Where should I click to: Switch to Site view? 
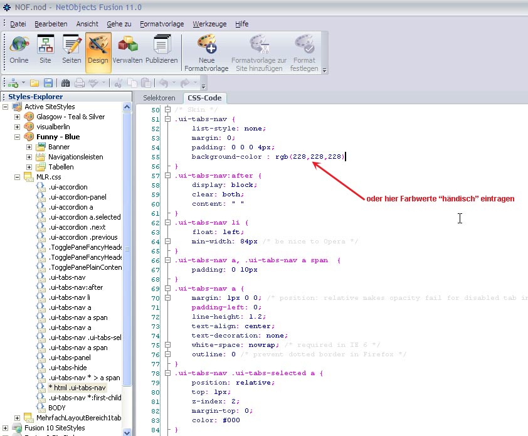click(45, 51)
